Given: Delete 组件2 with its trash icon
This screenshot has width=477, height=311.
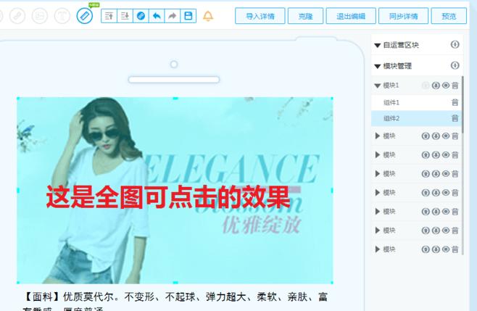Looking at the screenshot, I should (x=455, y=118).
